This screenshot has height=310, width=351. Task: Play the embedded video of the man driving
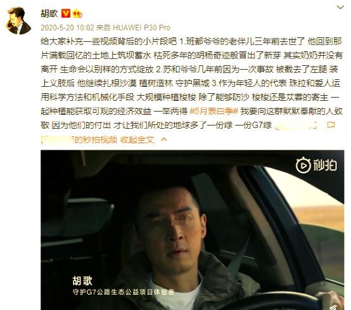(x=192, y=230)
